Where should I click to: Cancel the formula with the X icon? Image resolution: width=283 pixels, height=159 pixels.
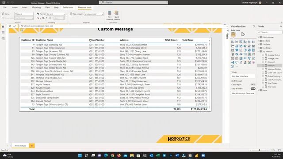[x=10, y=26]
